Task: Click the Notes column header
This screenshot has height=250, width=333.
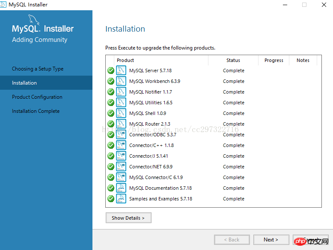Action: tap(303, 60)
